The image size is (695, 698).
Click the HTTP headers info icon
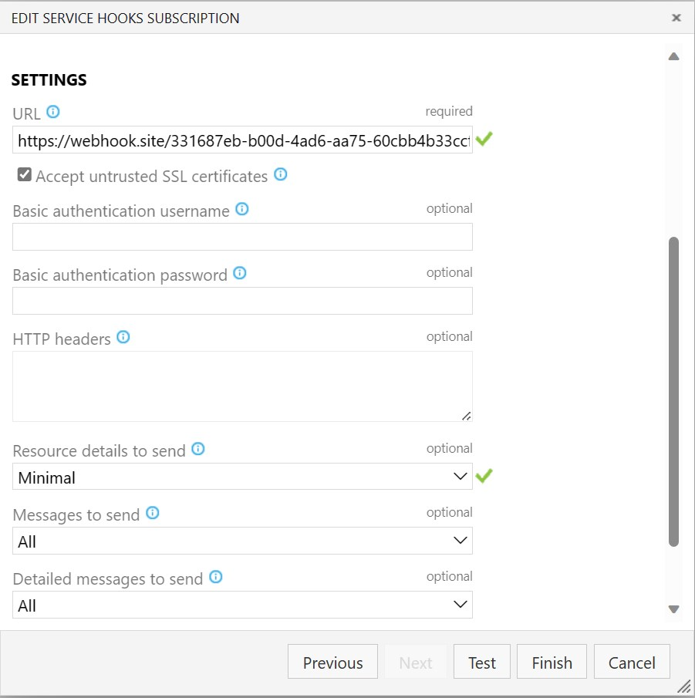(123, 336)
